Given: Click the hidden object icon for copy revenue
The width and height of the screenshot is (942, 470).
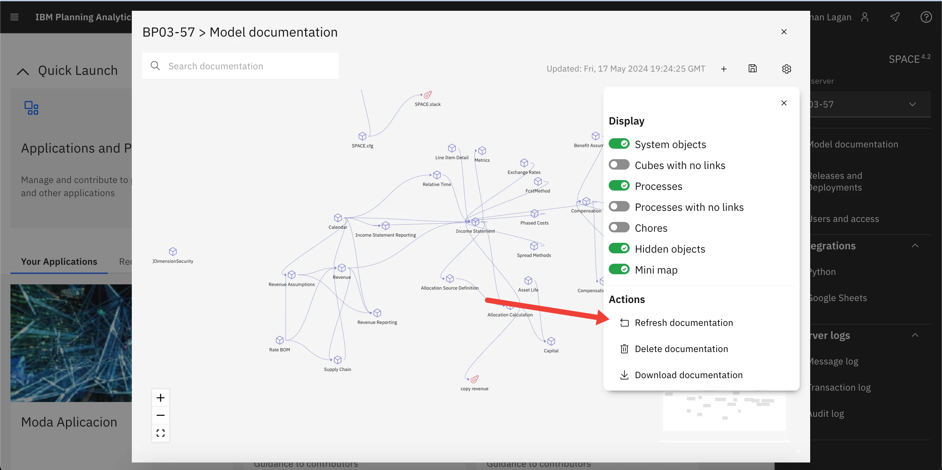Looking at the screenshot, I should coord(474,379).
